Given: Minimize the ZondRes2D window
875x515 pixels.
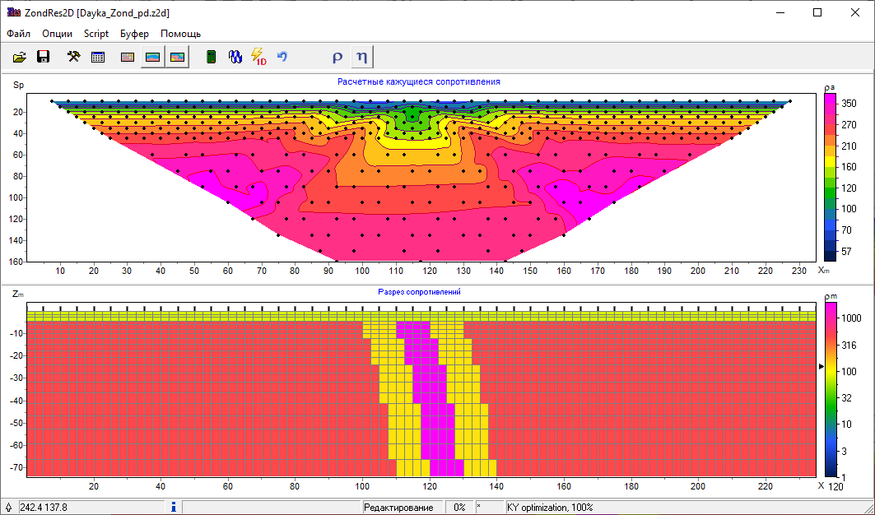Looking at the screenshot, I should pos(780,12).
